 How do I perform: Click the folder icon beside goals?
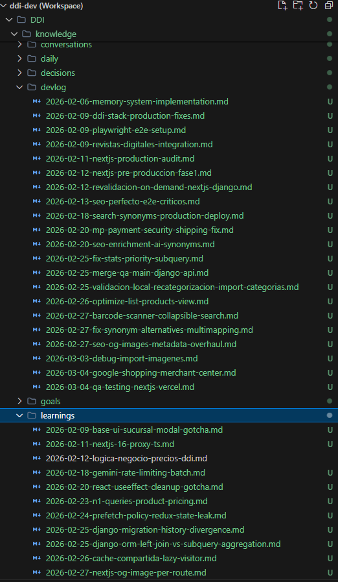32,401
